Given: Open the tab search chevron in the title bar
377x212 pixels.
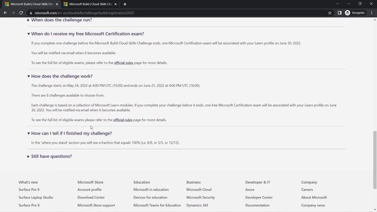Looking at the screenshot, I should [x=338, y=4].
